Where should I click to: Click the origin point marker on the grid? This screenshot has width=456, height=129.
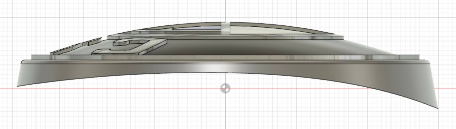coord(225,88)
